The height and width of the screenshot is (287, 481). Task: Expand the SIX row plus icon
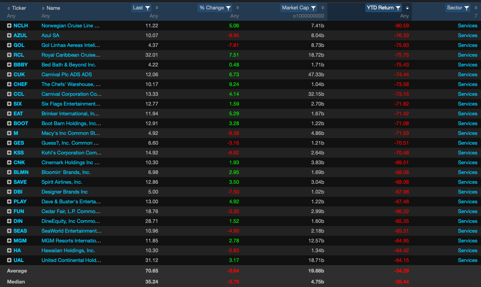click(9, 104)
